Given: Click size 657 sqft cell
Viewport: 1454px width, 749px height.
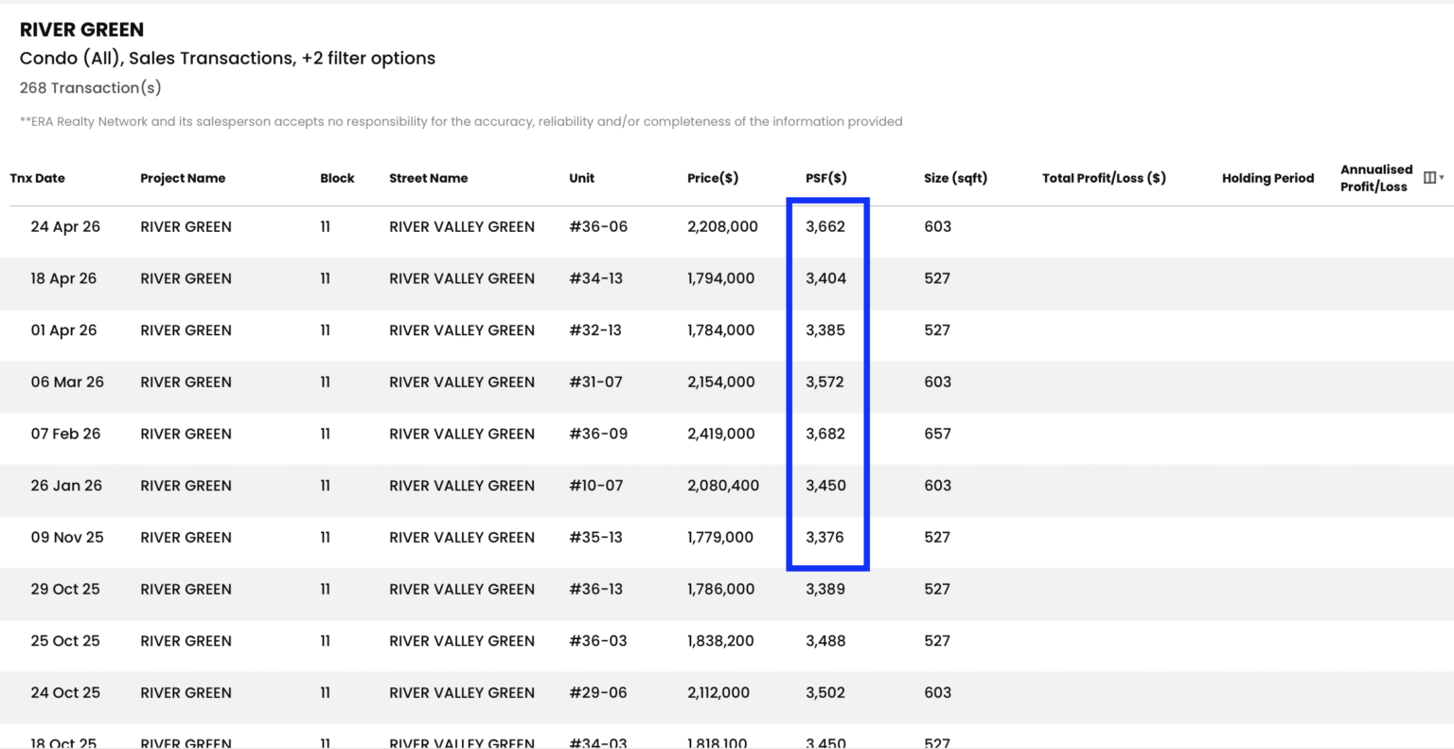Looking at the screenshot, I should point(937,434).
